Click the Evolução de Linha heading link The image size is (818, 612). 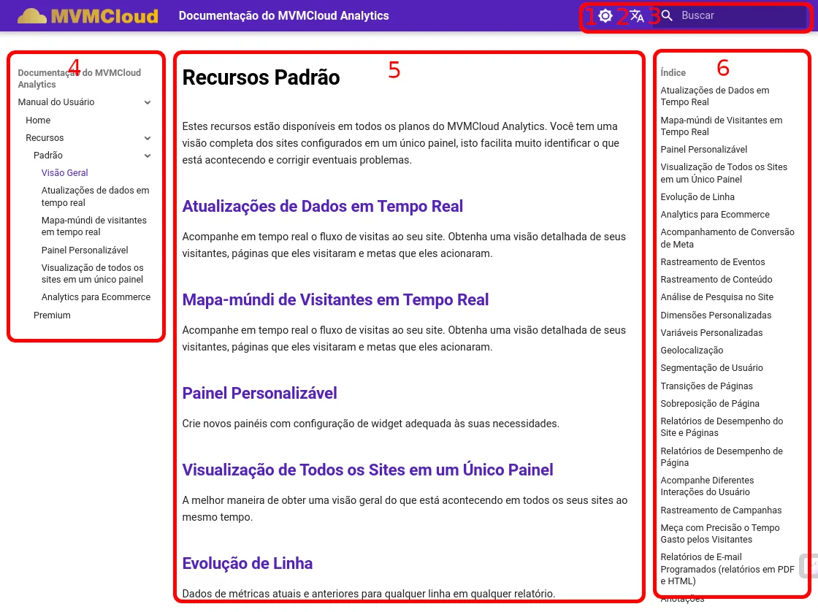pos(247,564)
